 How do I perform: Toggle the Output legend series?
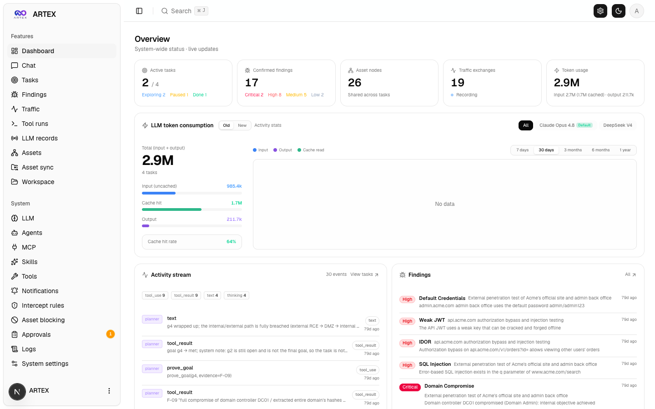click(282, 150)
